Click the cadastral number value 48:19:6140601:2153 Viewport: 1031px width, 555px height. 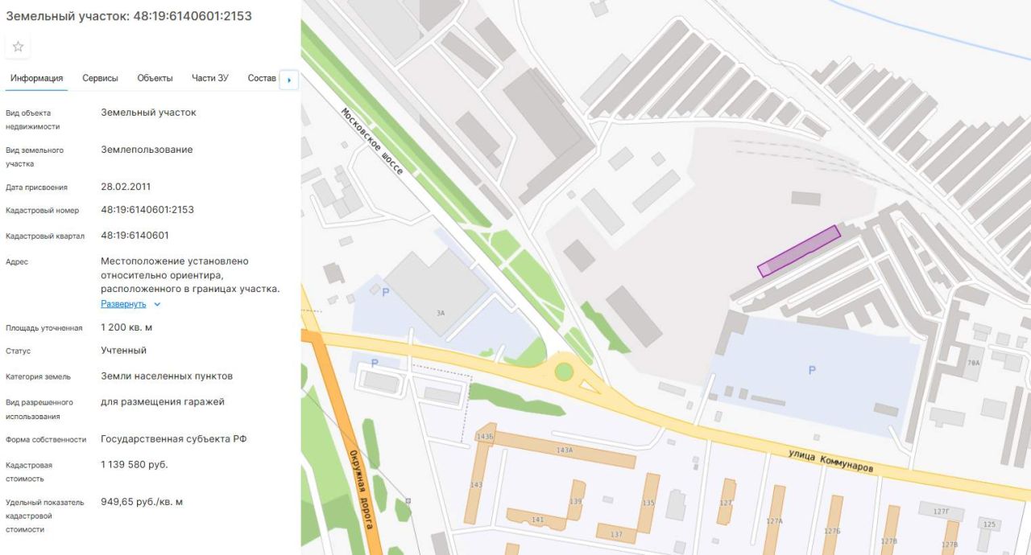click(147, 210)
